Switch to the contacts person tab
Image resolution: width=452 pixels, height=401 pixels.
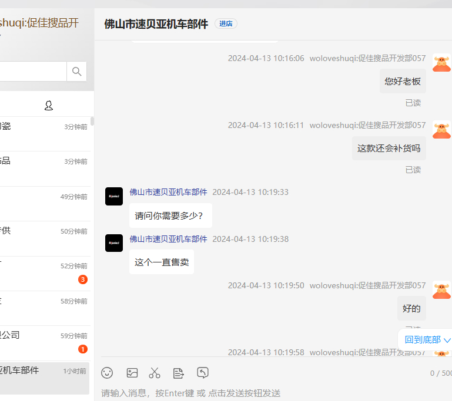[49, 106]
